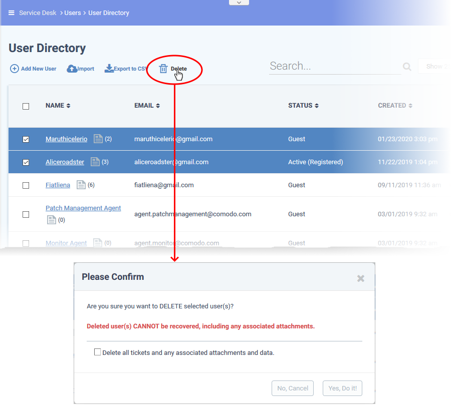Confirm with Yes, Do it! button
Screen dimensions: 451x406
[342, 388]
